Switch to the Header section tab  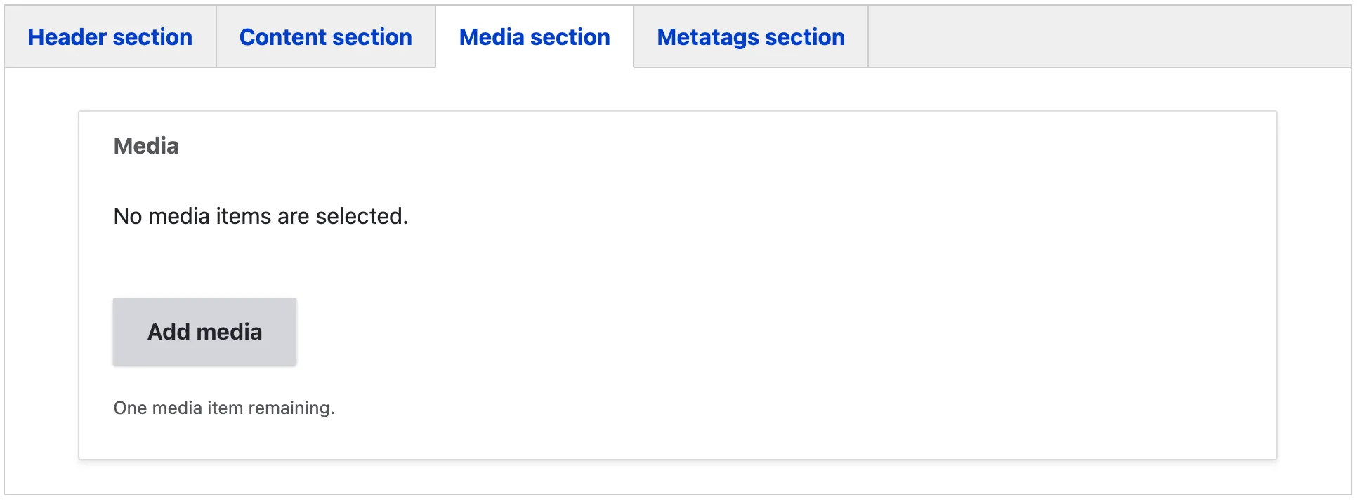tap(110, 37)
